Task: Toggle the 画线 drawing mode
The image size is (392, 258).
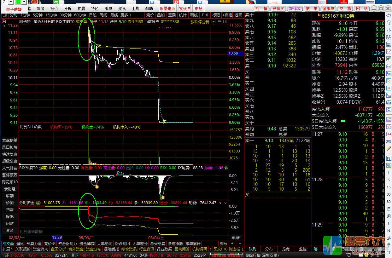Action: click(194, 15)
